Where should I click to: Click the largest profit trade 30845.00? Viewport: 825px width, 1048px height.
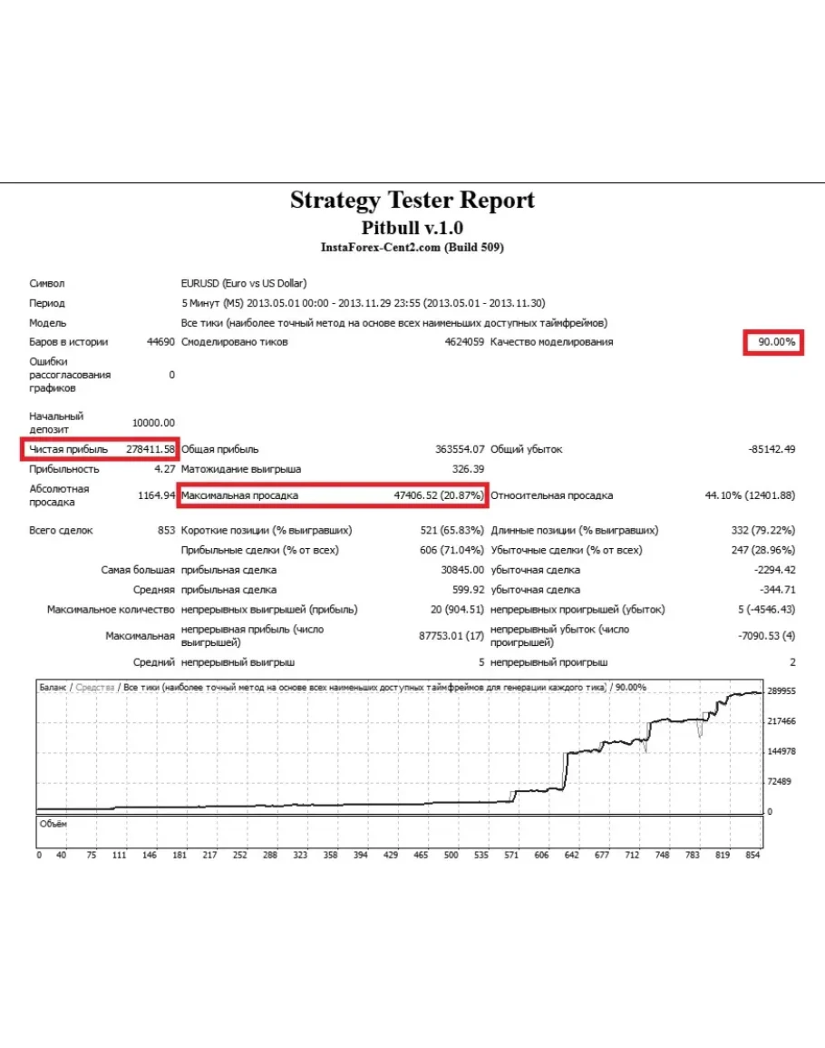pos(462,570)
